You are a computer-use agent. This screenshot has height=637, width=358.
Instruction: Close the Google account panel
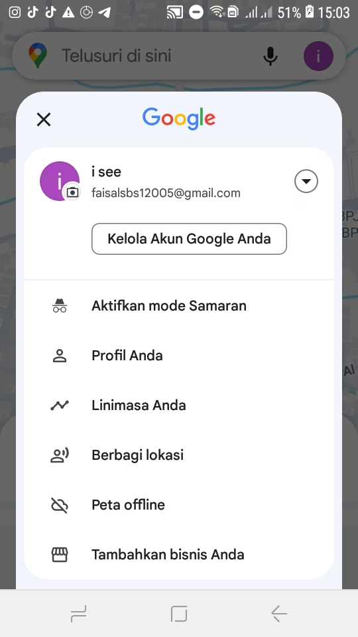pyautogui.click(x=44, y=119)
